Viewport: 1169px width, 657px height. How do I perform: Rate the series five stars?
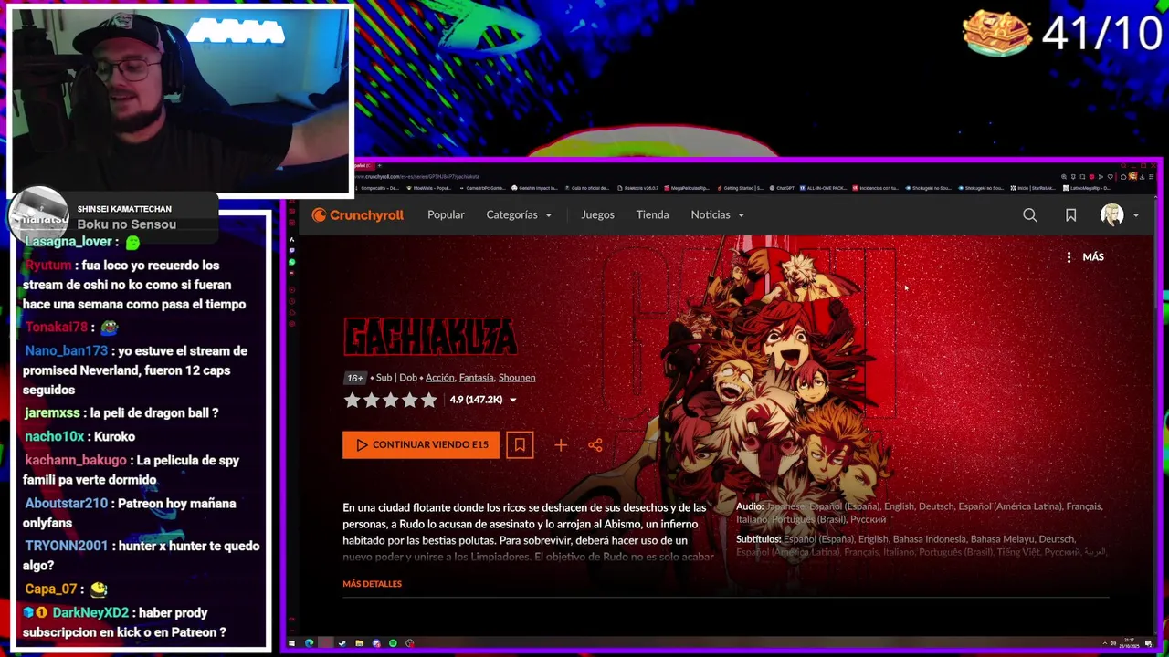428,400
